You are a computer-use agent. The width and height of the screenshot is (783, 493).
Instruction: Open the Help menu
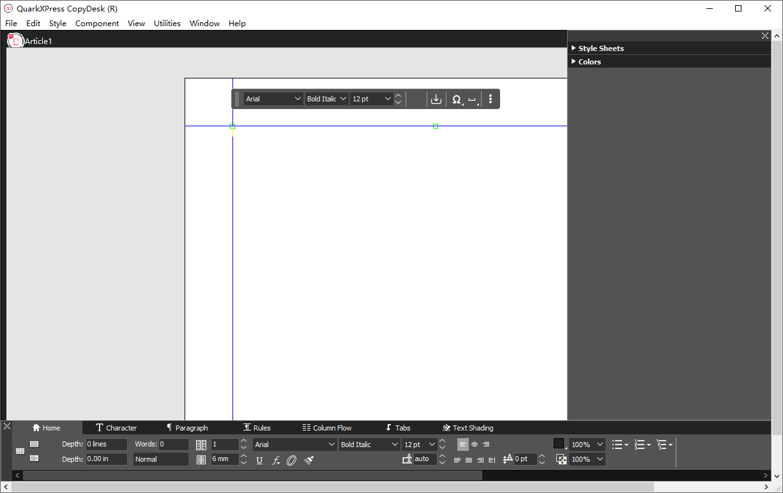tap(237, 23)
